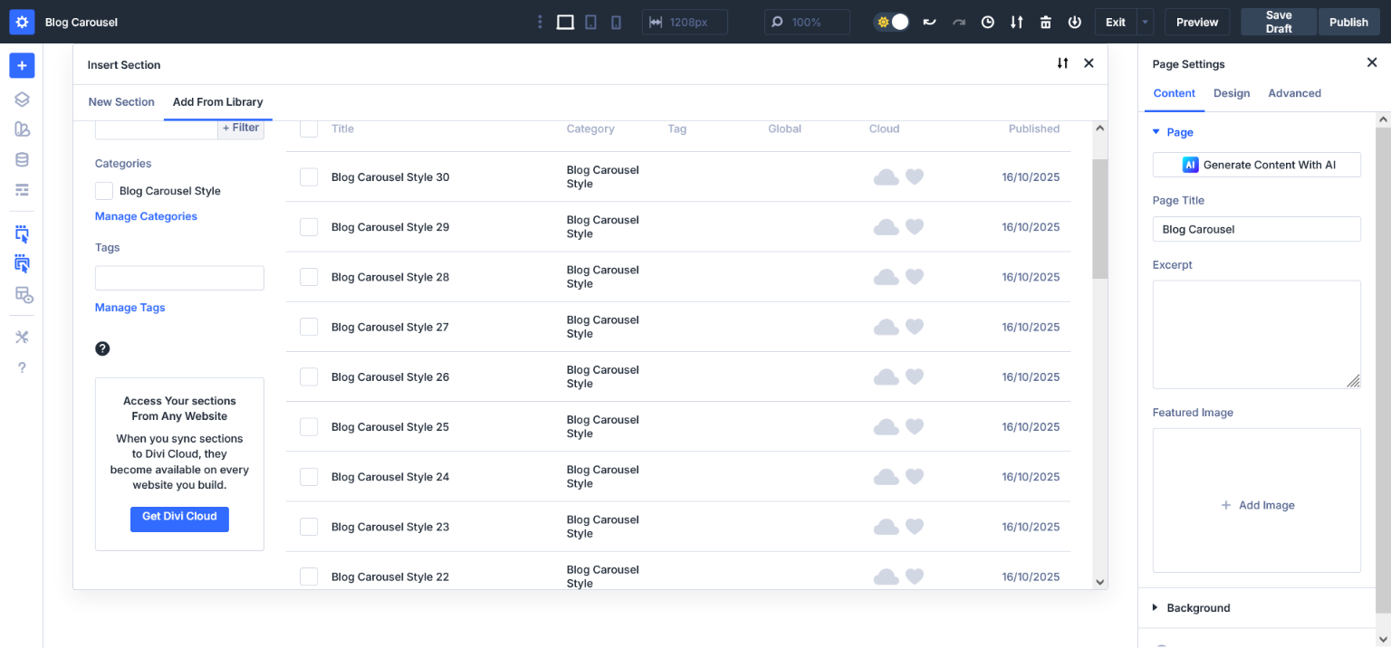Open the Advanced tab in Page Settings
The height and width of the screenshot is (648, 1391).
pos(1294,93)
